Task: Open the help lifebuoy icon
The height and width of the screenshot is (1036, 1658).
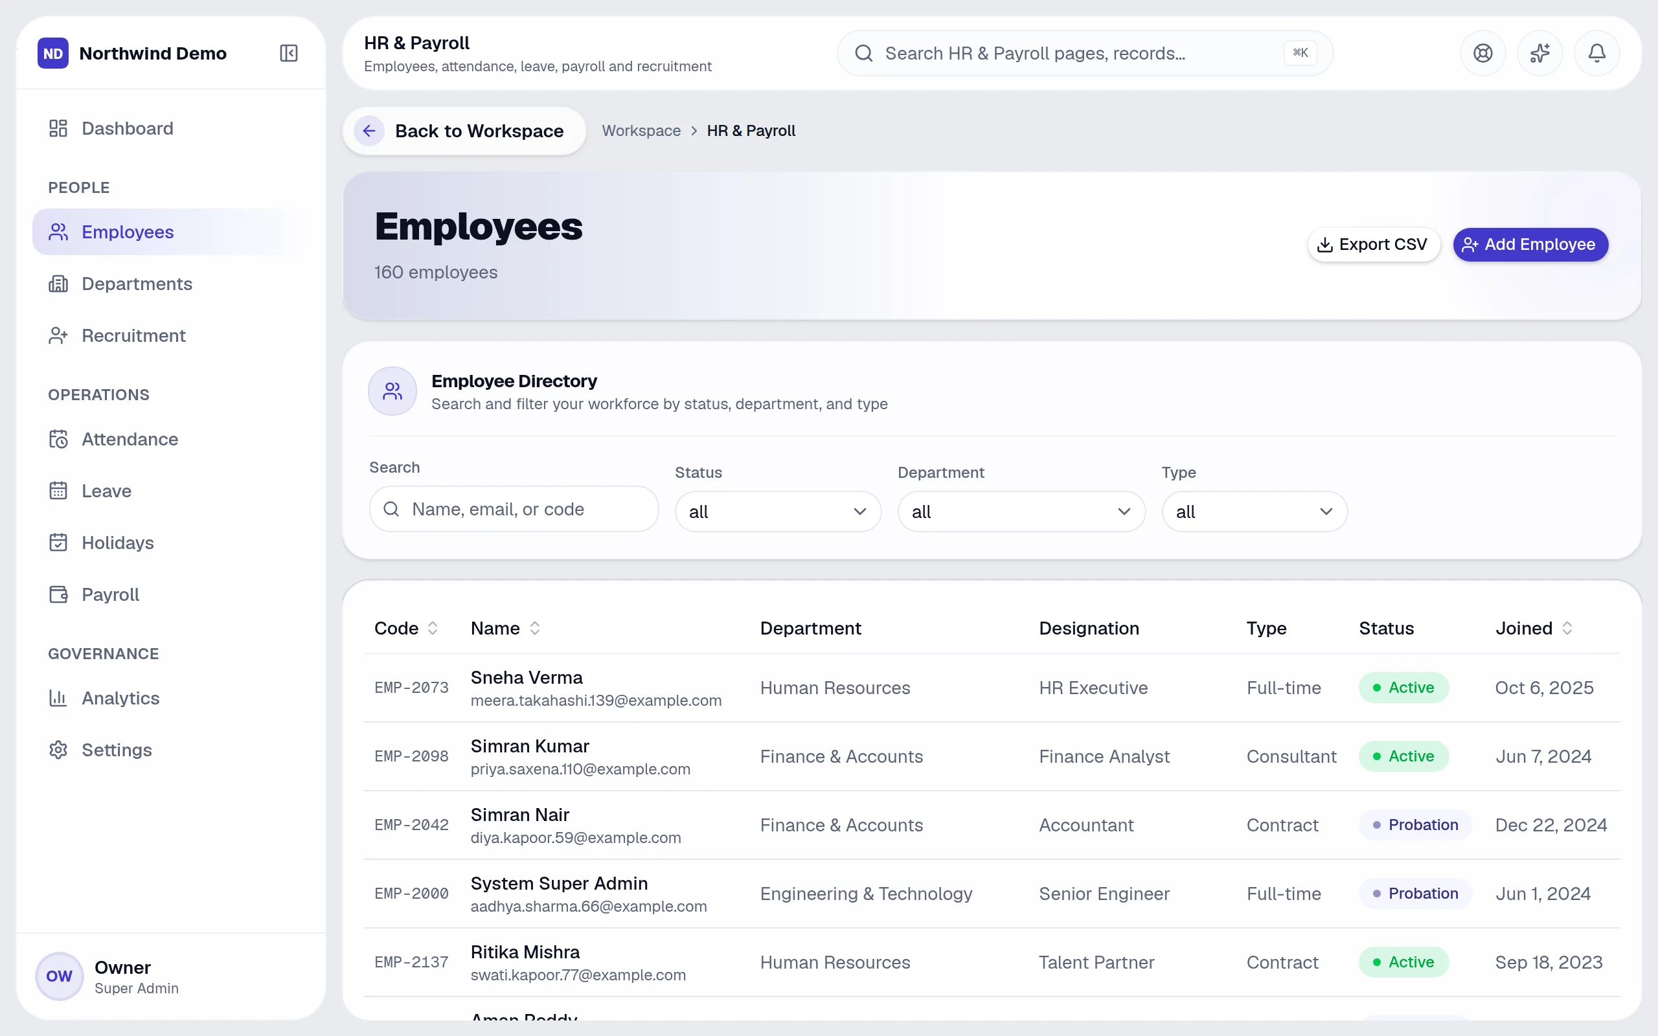Action: click(x=1482, y=52)
